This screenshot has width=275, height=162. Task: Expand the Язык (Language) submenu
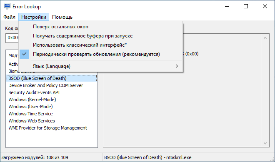(x=101, y=66)
